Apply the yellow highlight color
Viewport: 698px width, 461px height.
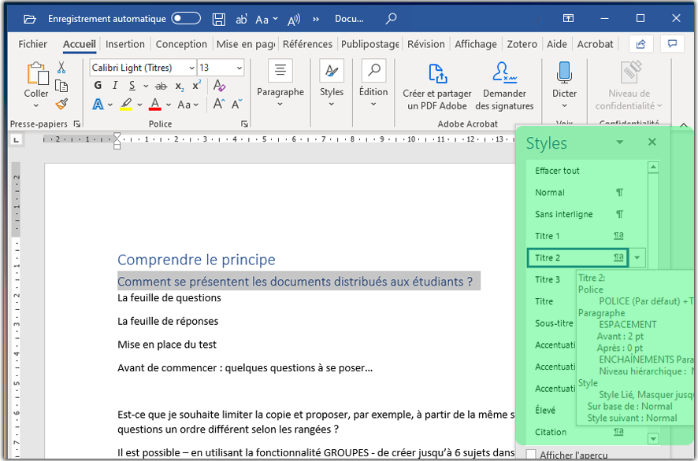pos(126,105)
